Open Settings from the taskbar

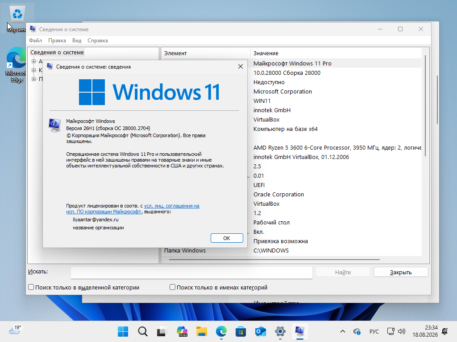coord(280,331)
